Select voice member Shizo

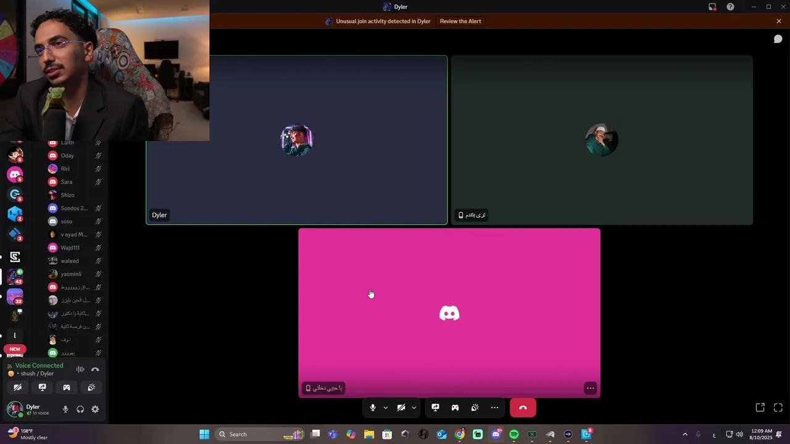[75, 195]
